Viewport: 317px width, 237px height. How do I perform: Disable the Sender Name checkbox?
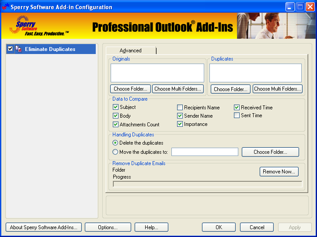(x=180, y=115)
